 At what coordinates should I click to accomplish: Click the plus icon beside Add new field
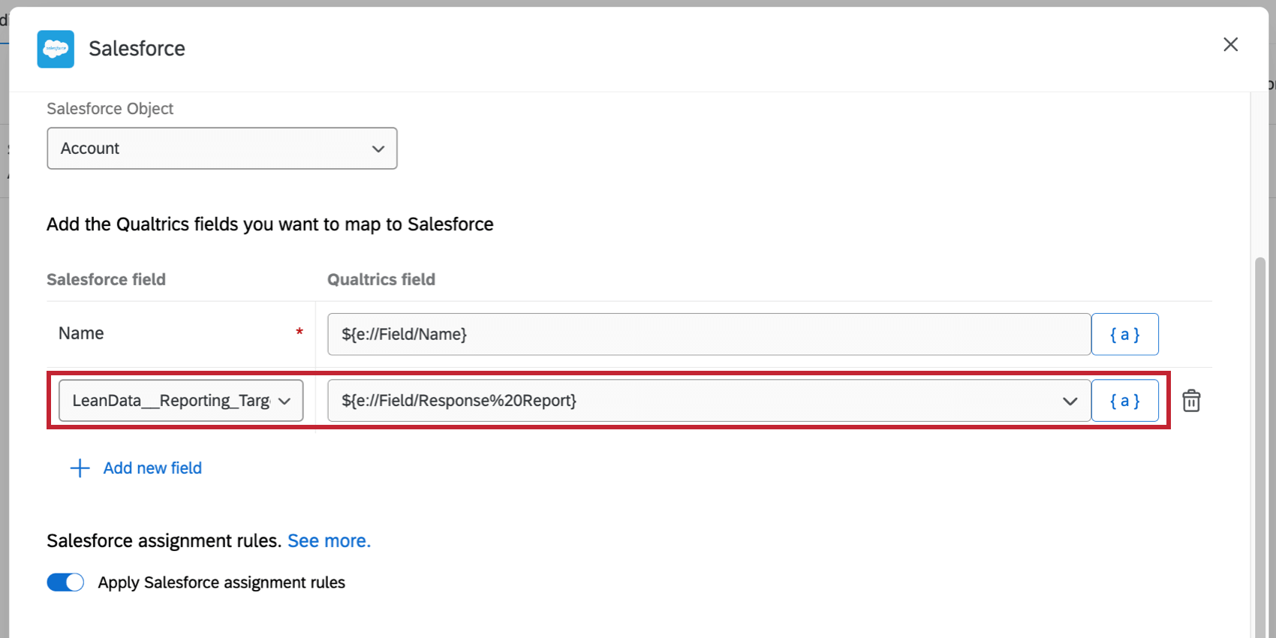(x=80, y=468)
